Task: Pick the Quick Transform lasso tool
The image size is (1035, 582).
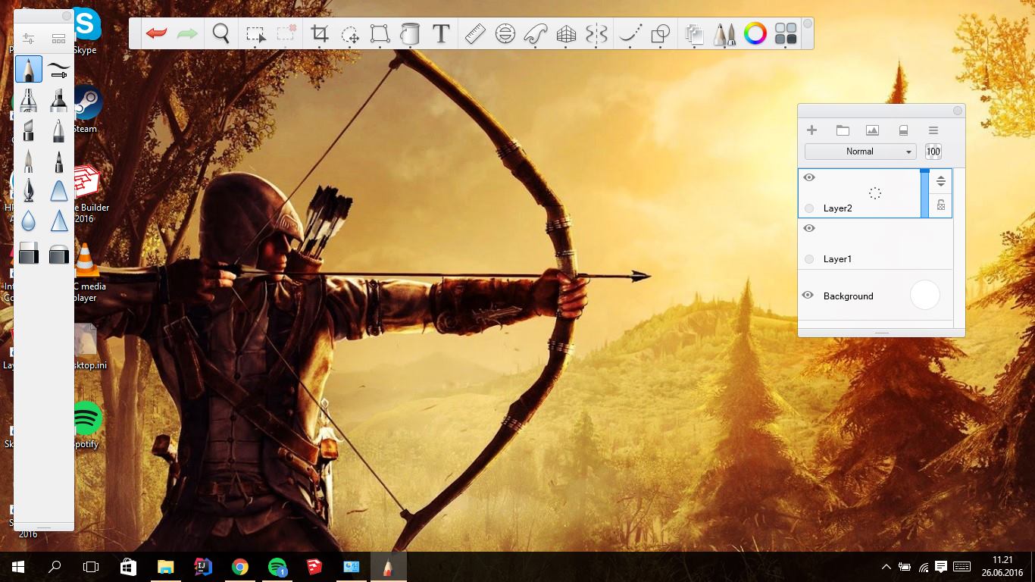Action: pos(349,34)
